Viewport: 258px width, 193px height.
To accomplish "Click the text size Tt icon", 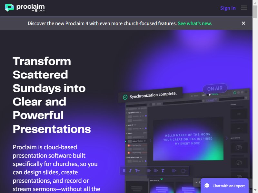I will pyautogui.click(x=137, y=171).
